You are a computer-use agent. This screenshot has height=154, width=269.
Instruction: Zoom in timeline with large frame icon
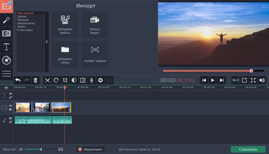tap(60, 149)
